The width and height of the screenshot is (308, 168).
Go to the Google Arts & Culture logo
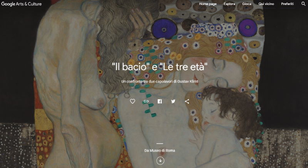[22, 4]
